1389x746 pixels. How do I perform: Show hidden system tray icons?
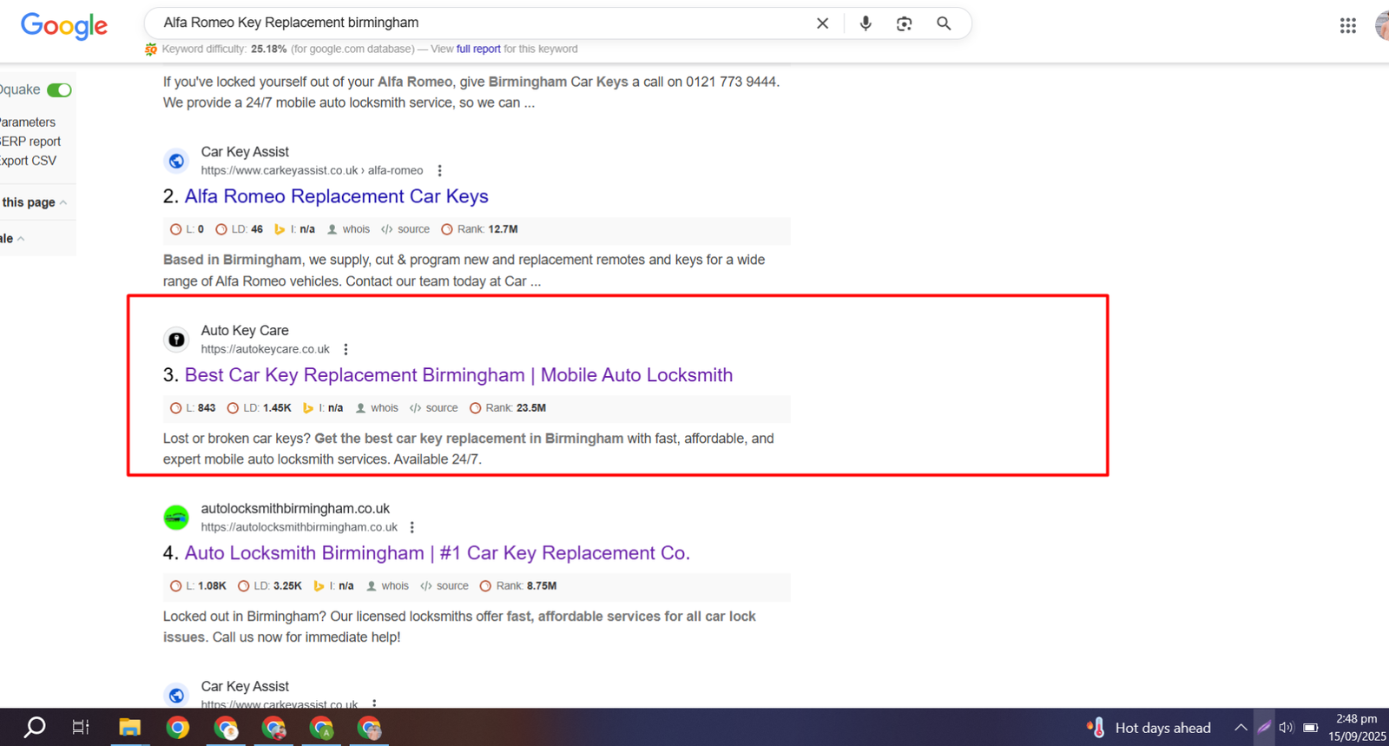coord(1241,728)
